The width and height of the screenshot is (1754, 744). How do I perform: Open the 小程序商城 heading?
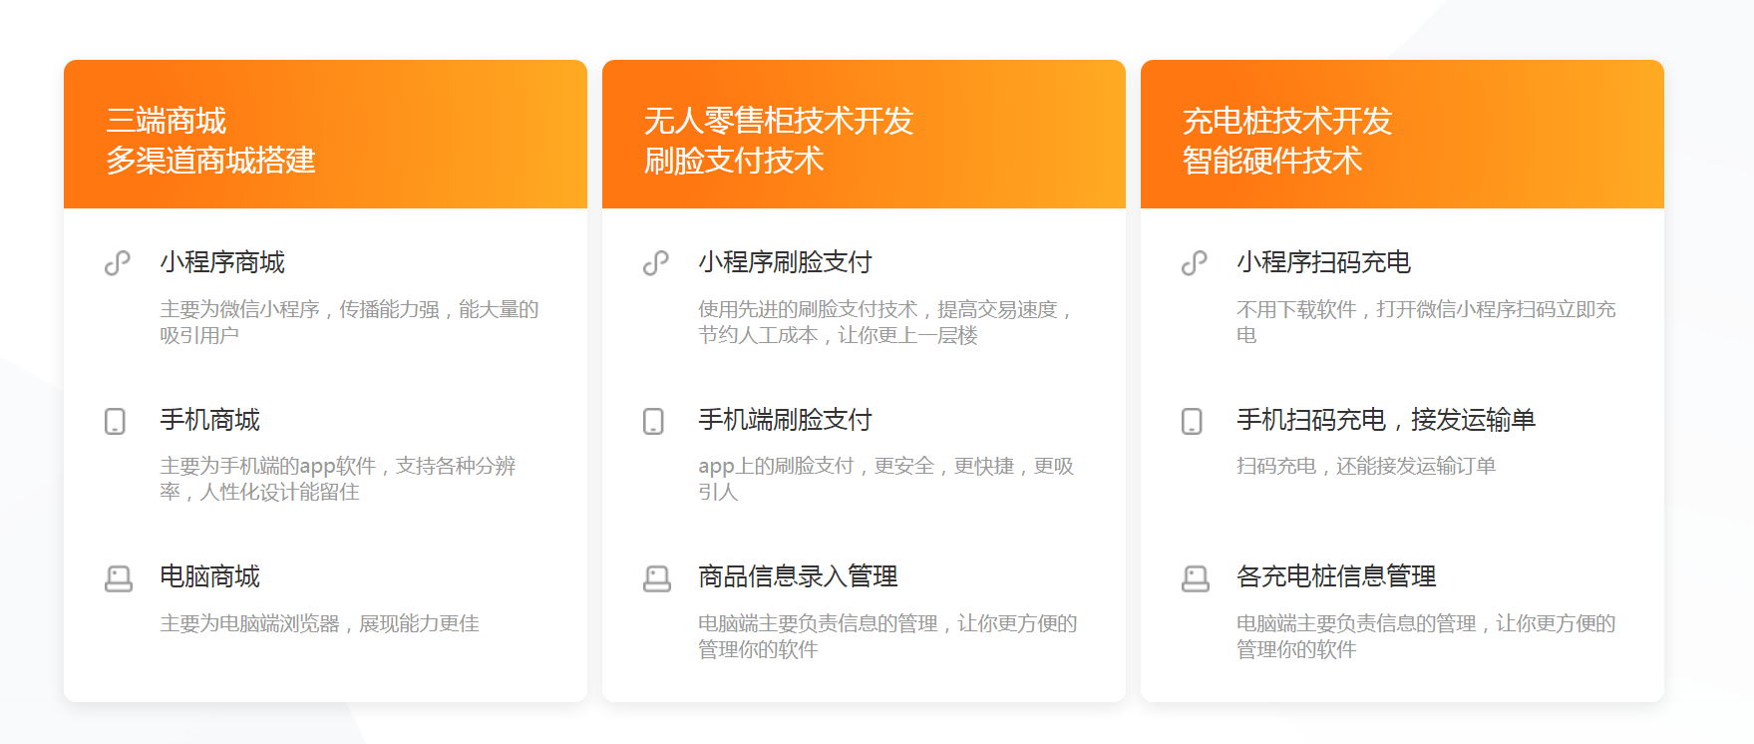222,262
